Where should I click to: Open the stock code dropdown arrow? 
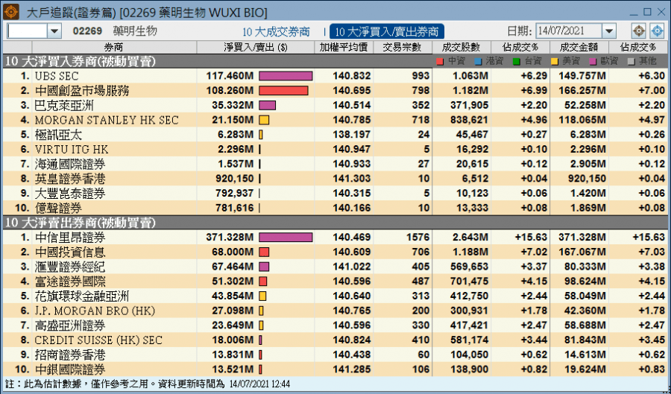point(54,31)
